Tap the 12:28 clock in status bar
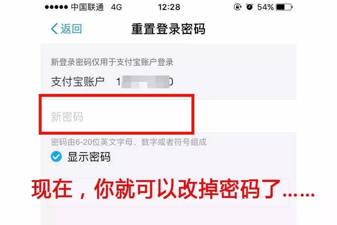 (x=169, y=7)
